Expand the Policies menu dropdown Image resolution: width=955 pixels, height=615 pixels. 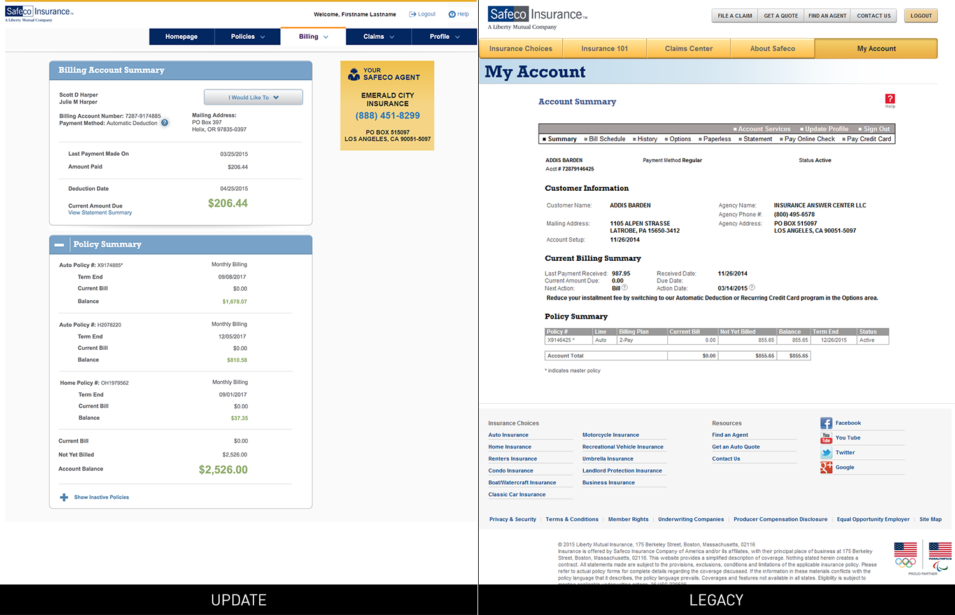[248, 37]
